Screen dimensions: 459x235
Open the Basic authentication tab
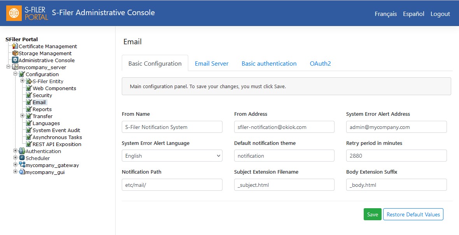click(269, 63)
